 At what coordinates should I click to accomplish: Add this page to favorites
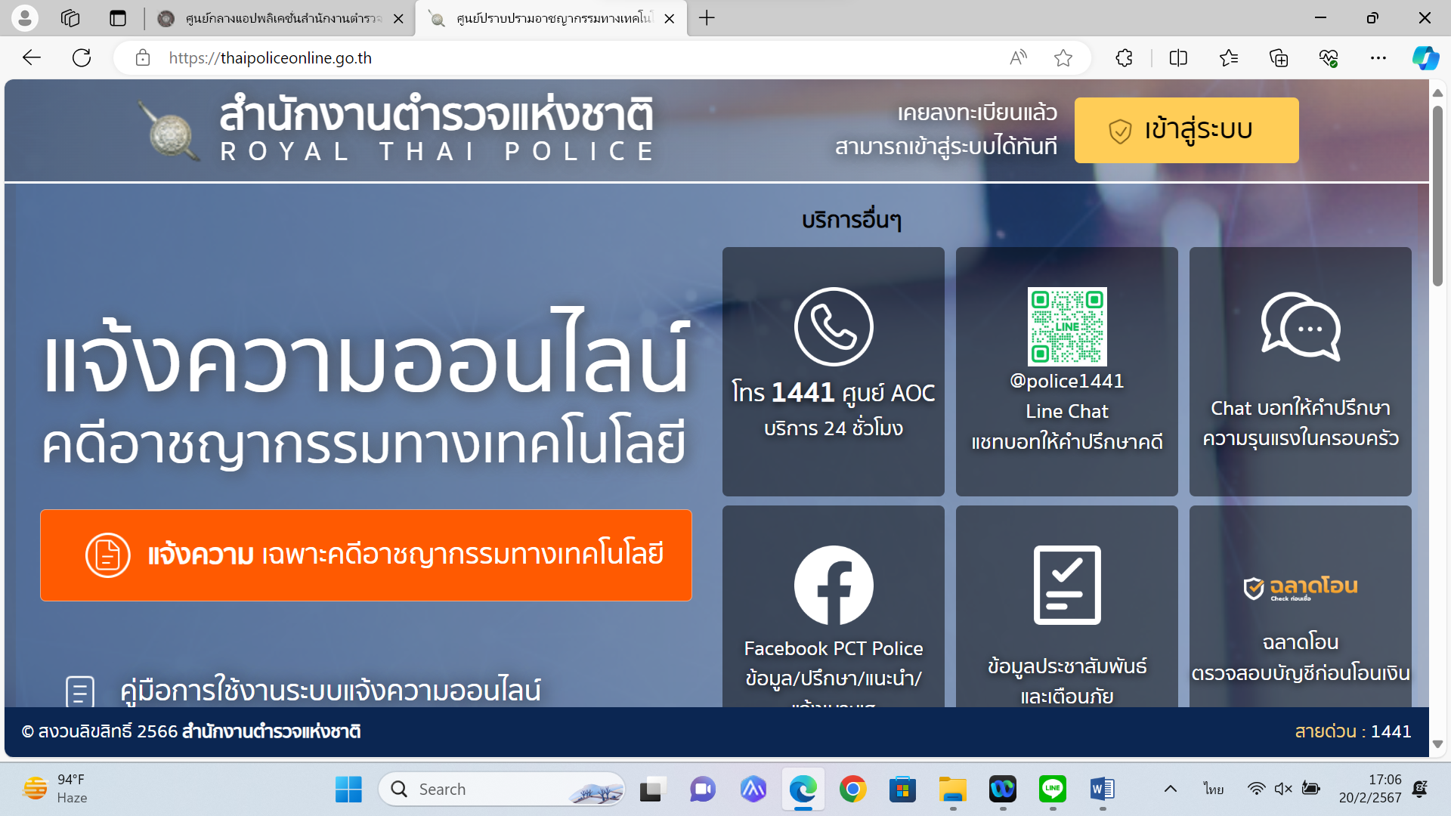coord(1063,58)
